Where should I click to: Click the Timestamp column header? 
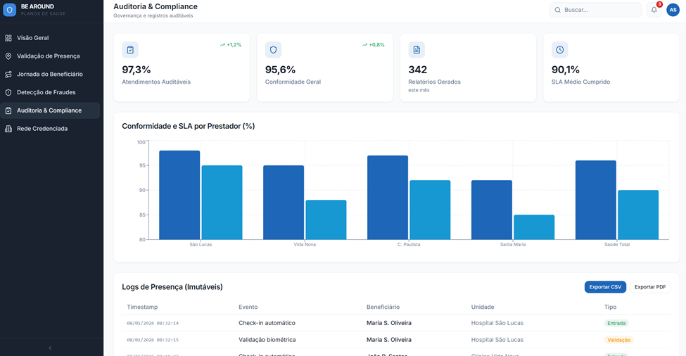(x=142, y=307)
